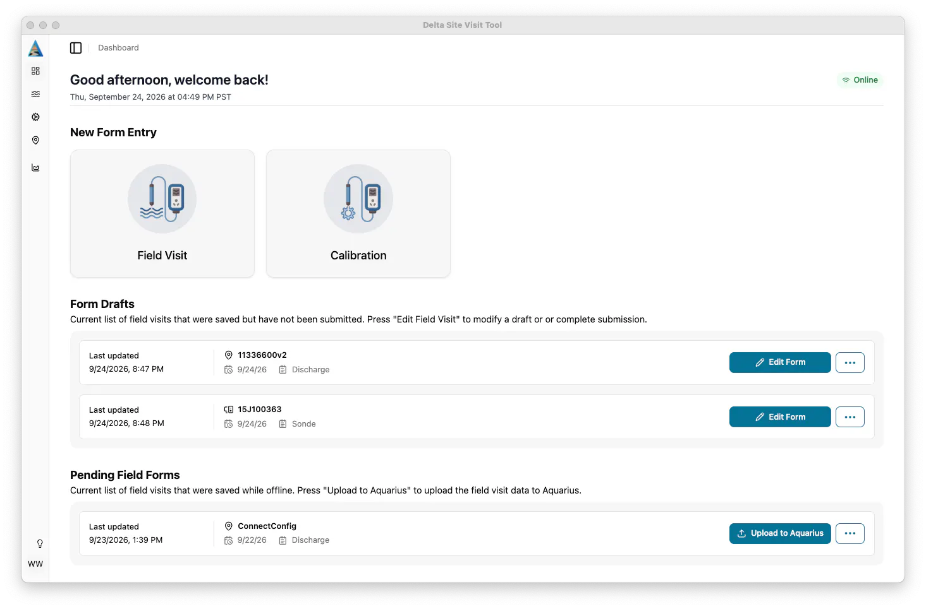Screen dimensions: 926x609
Task: Toggle the sidebar panel icon
Action: [x=76, y=48]
